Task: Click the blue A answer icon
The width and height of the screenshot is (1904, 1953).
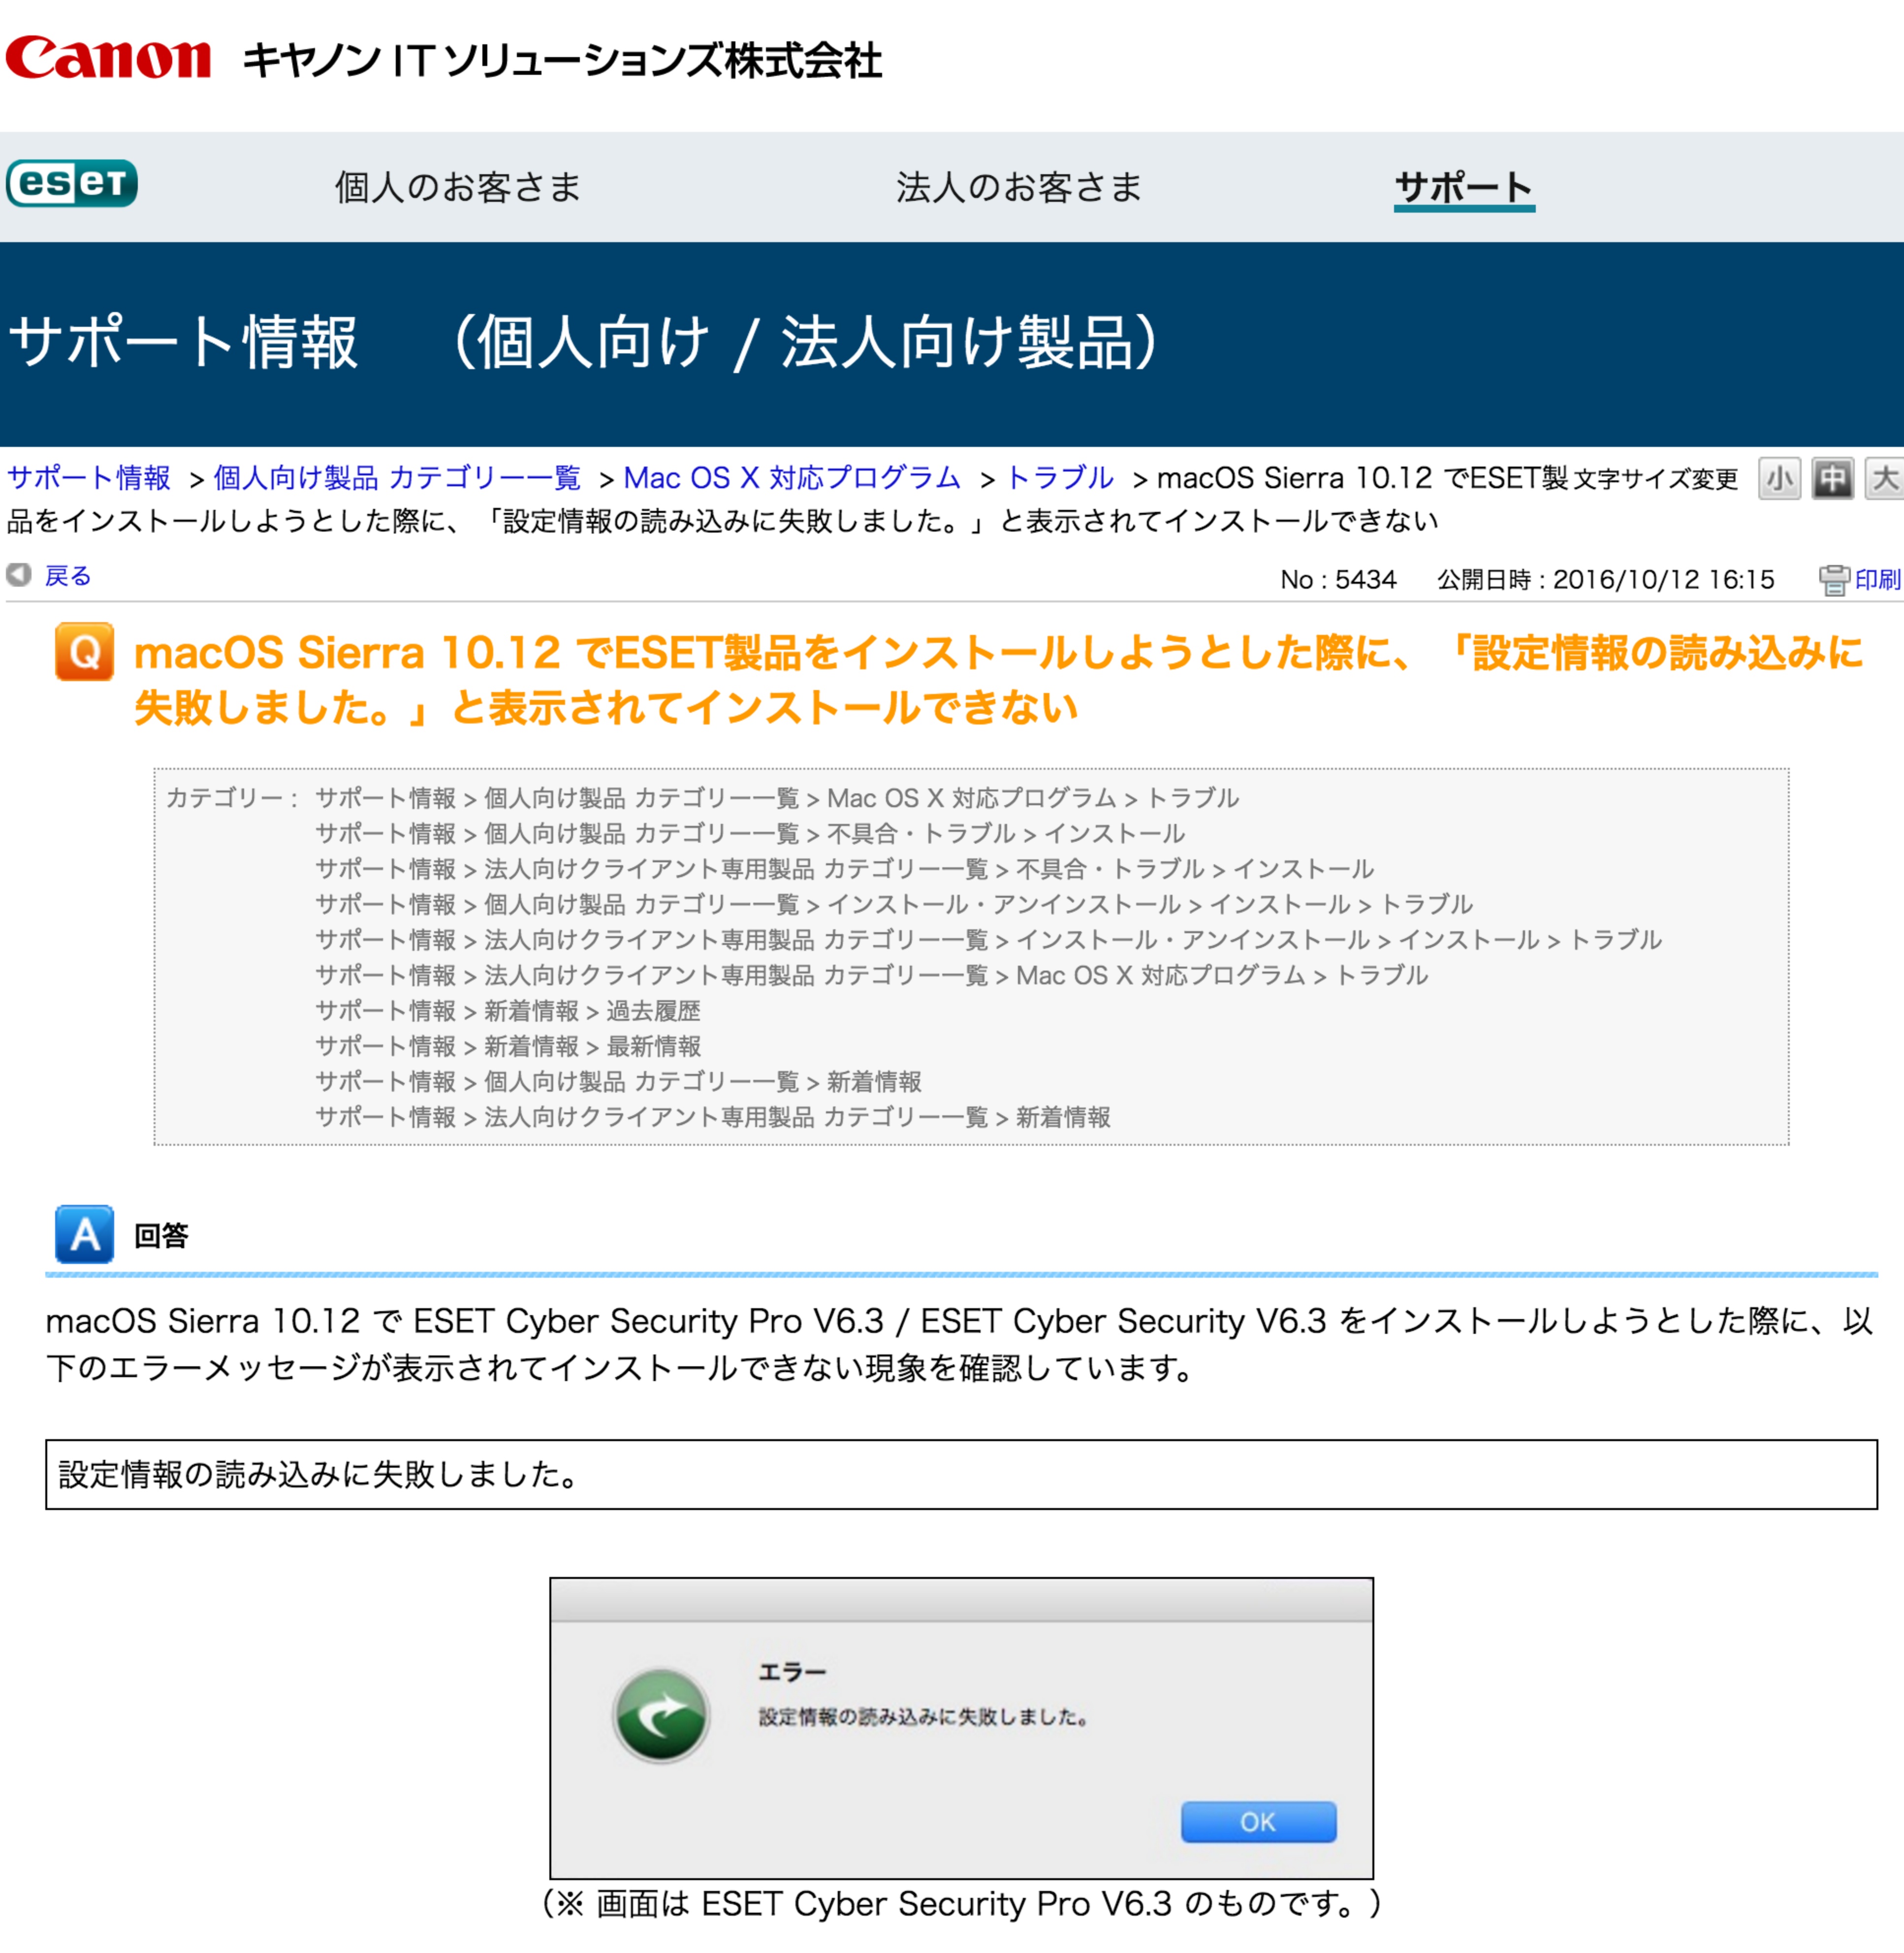Action: click(x=84, y=1234)
